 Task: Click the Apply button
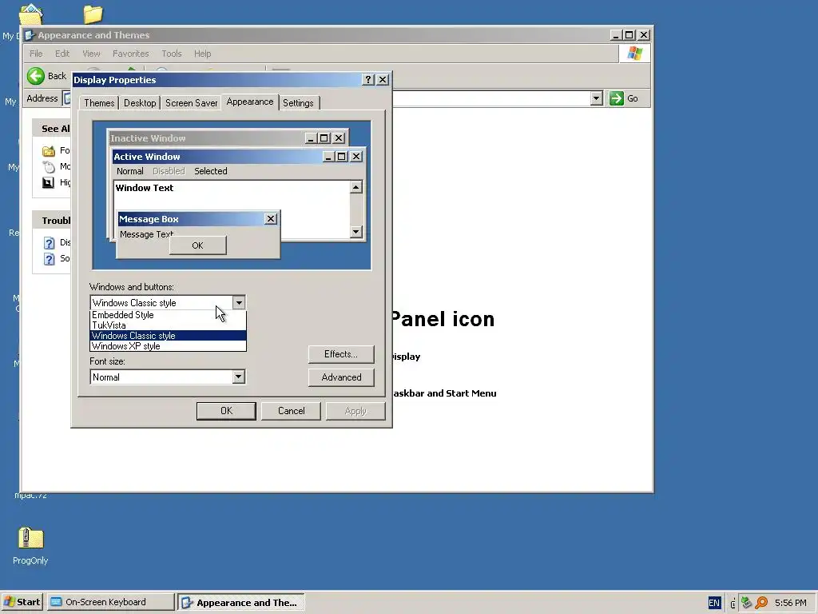tap(355, 411)
